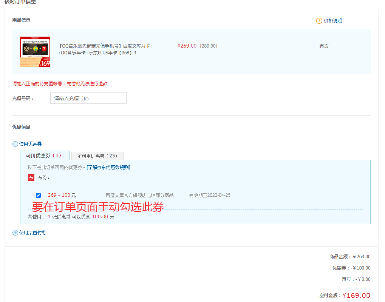
Task: Click the price explanation warning icon
Action: coord(319,21)
